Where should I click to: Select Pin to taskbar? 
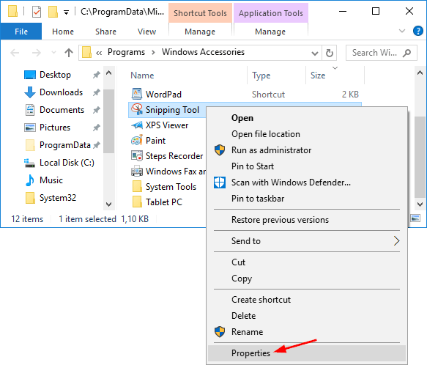click(307, 198)
